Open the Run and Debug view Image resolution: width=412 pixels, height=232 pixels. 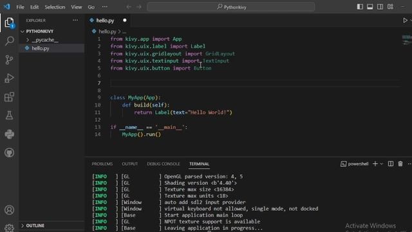click(9, 78)
